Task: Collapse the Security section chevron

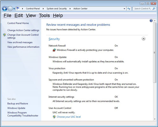Action: pos(143,39)
